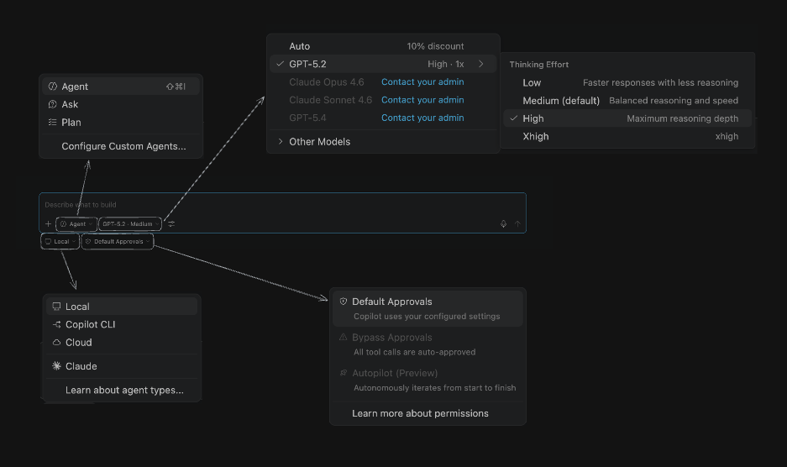Open the GPT-5.2 · Medium model dropdown
The width and height of the screenshot is (787, 467).
point(130,224)
